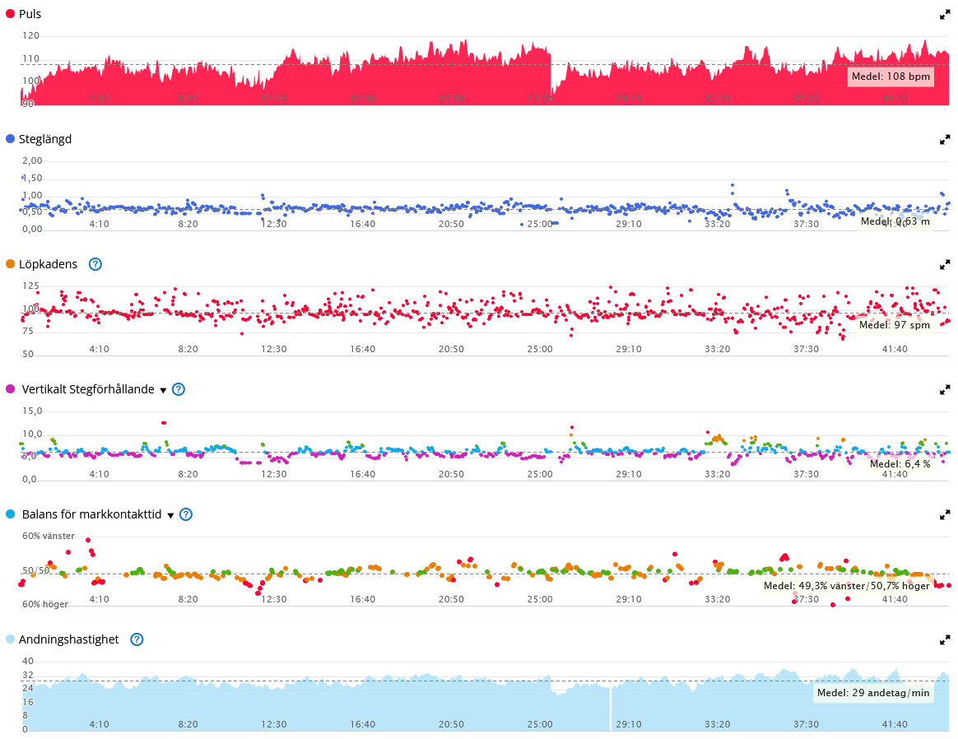This screenshot has width=958, height=739.
Task: Click the 125 axis value on Löpkadens chart
Action: (30, 286)
